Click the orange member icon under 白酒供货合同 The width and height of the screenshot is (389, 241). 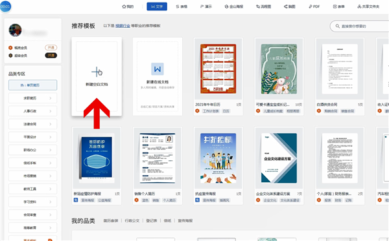[x=319, y=110]
